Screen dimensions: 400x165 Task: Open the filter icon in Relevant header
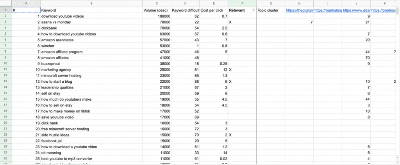tap(253, 10)
